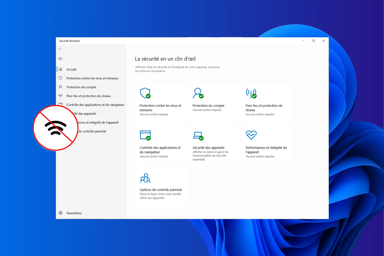384x256 pixels.
Task: Click the Options de contrôle parental tile
Action: click(161, 187)
